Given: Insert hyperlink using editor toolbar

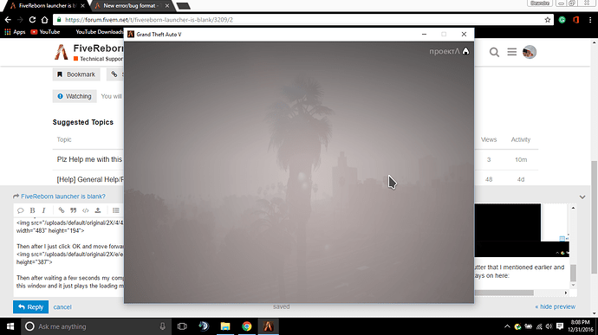Looking at the screenshot, I should click(x=61, y=210).
